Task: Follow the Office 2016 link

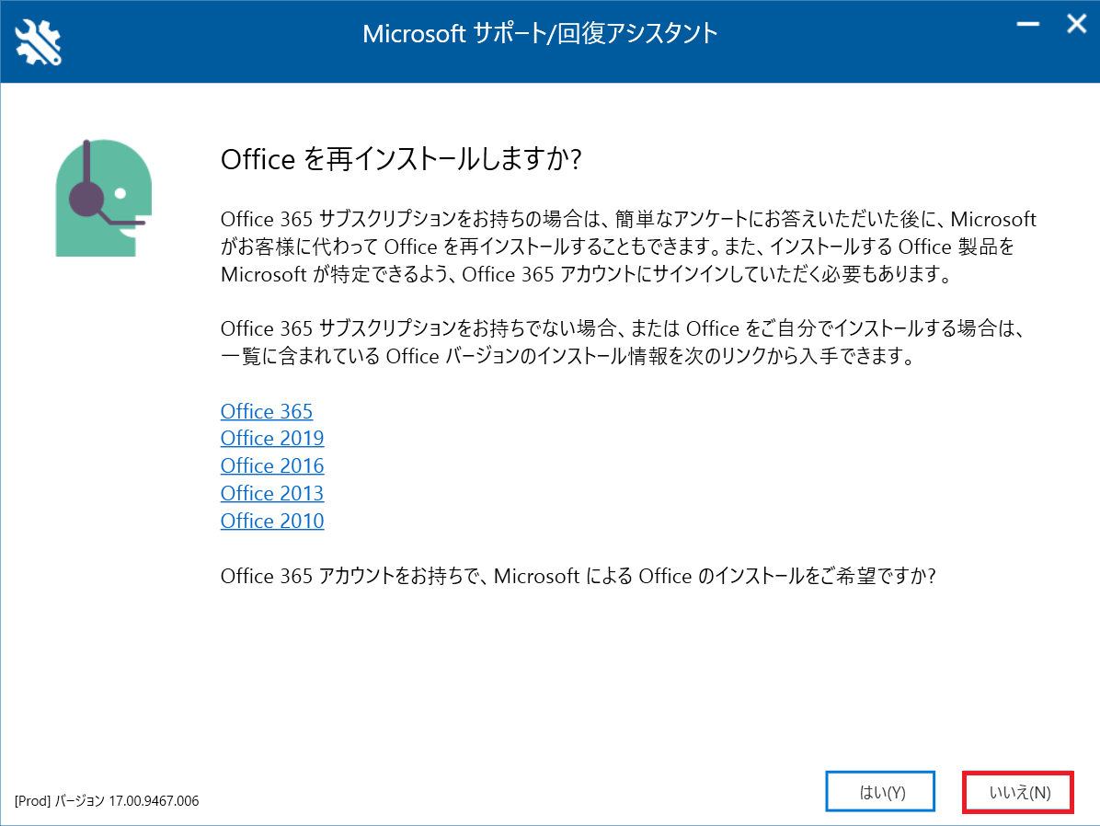Action: coord(272,466)
